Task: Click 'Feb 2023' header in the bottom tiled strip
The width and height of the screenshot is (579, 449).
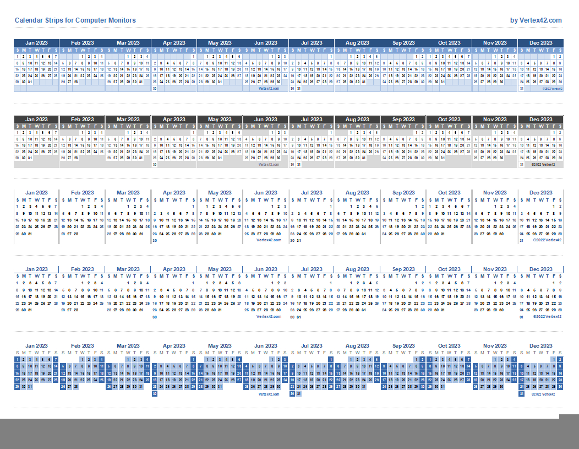Action: [x=83, y=345]
